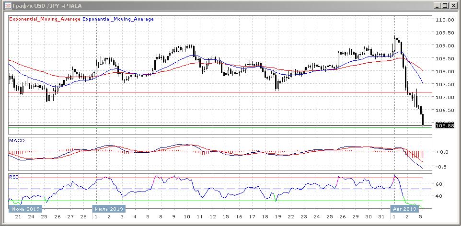Click the +0.0 label on the MACD axis

tap(442, 152)
